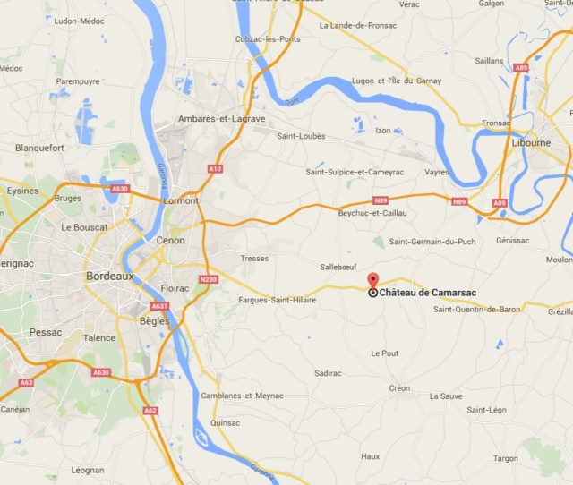Select the Fargues-Saint-Hilaire label
The width and height of the screenshot is (573, 485).
pyautogui.click(x=278, y=300)
